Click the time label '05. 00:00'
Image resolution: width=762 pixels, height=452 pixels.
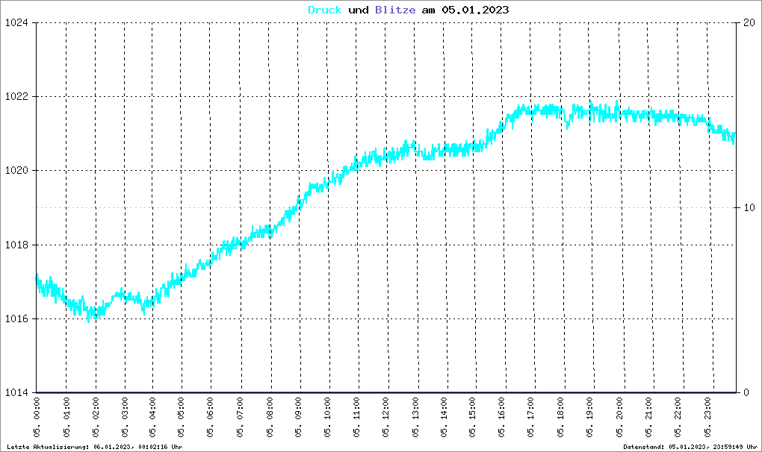point(37,418)
